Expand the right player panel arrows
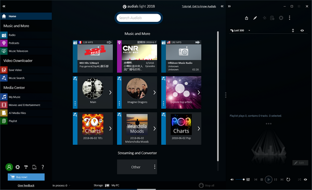This screenshot has width=312, height=190. (229, 6)
